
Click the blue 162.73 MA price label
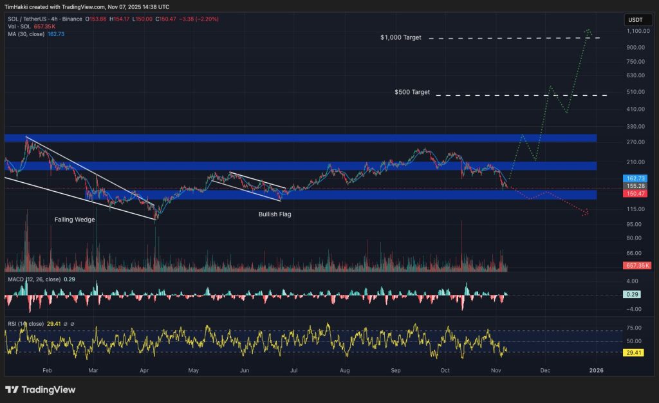[x=635, y=178]
